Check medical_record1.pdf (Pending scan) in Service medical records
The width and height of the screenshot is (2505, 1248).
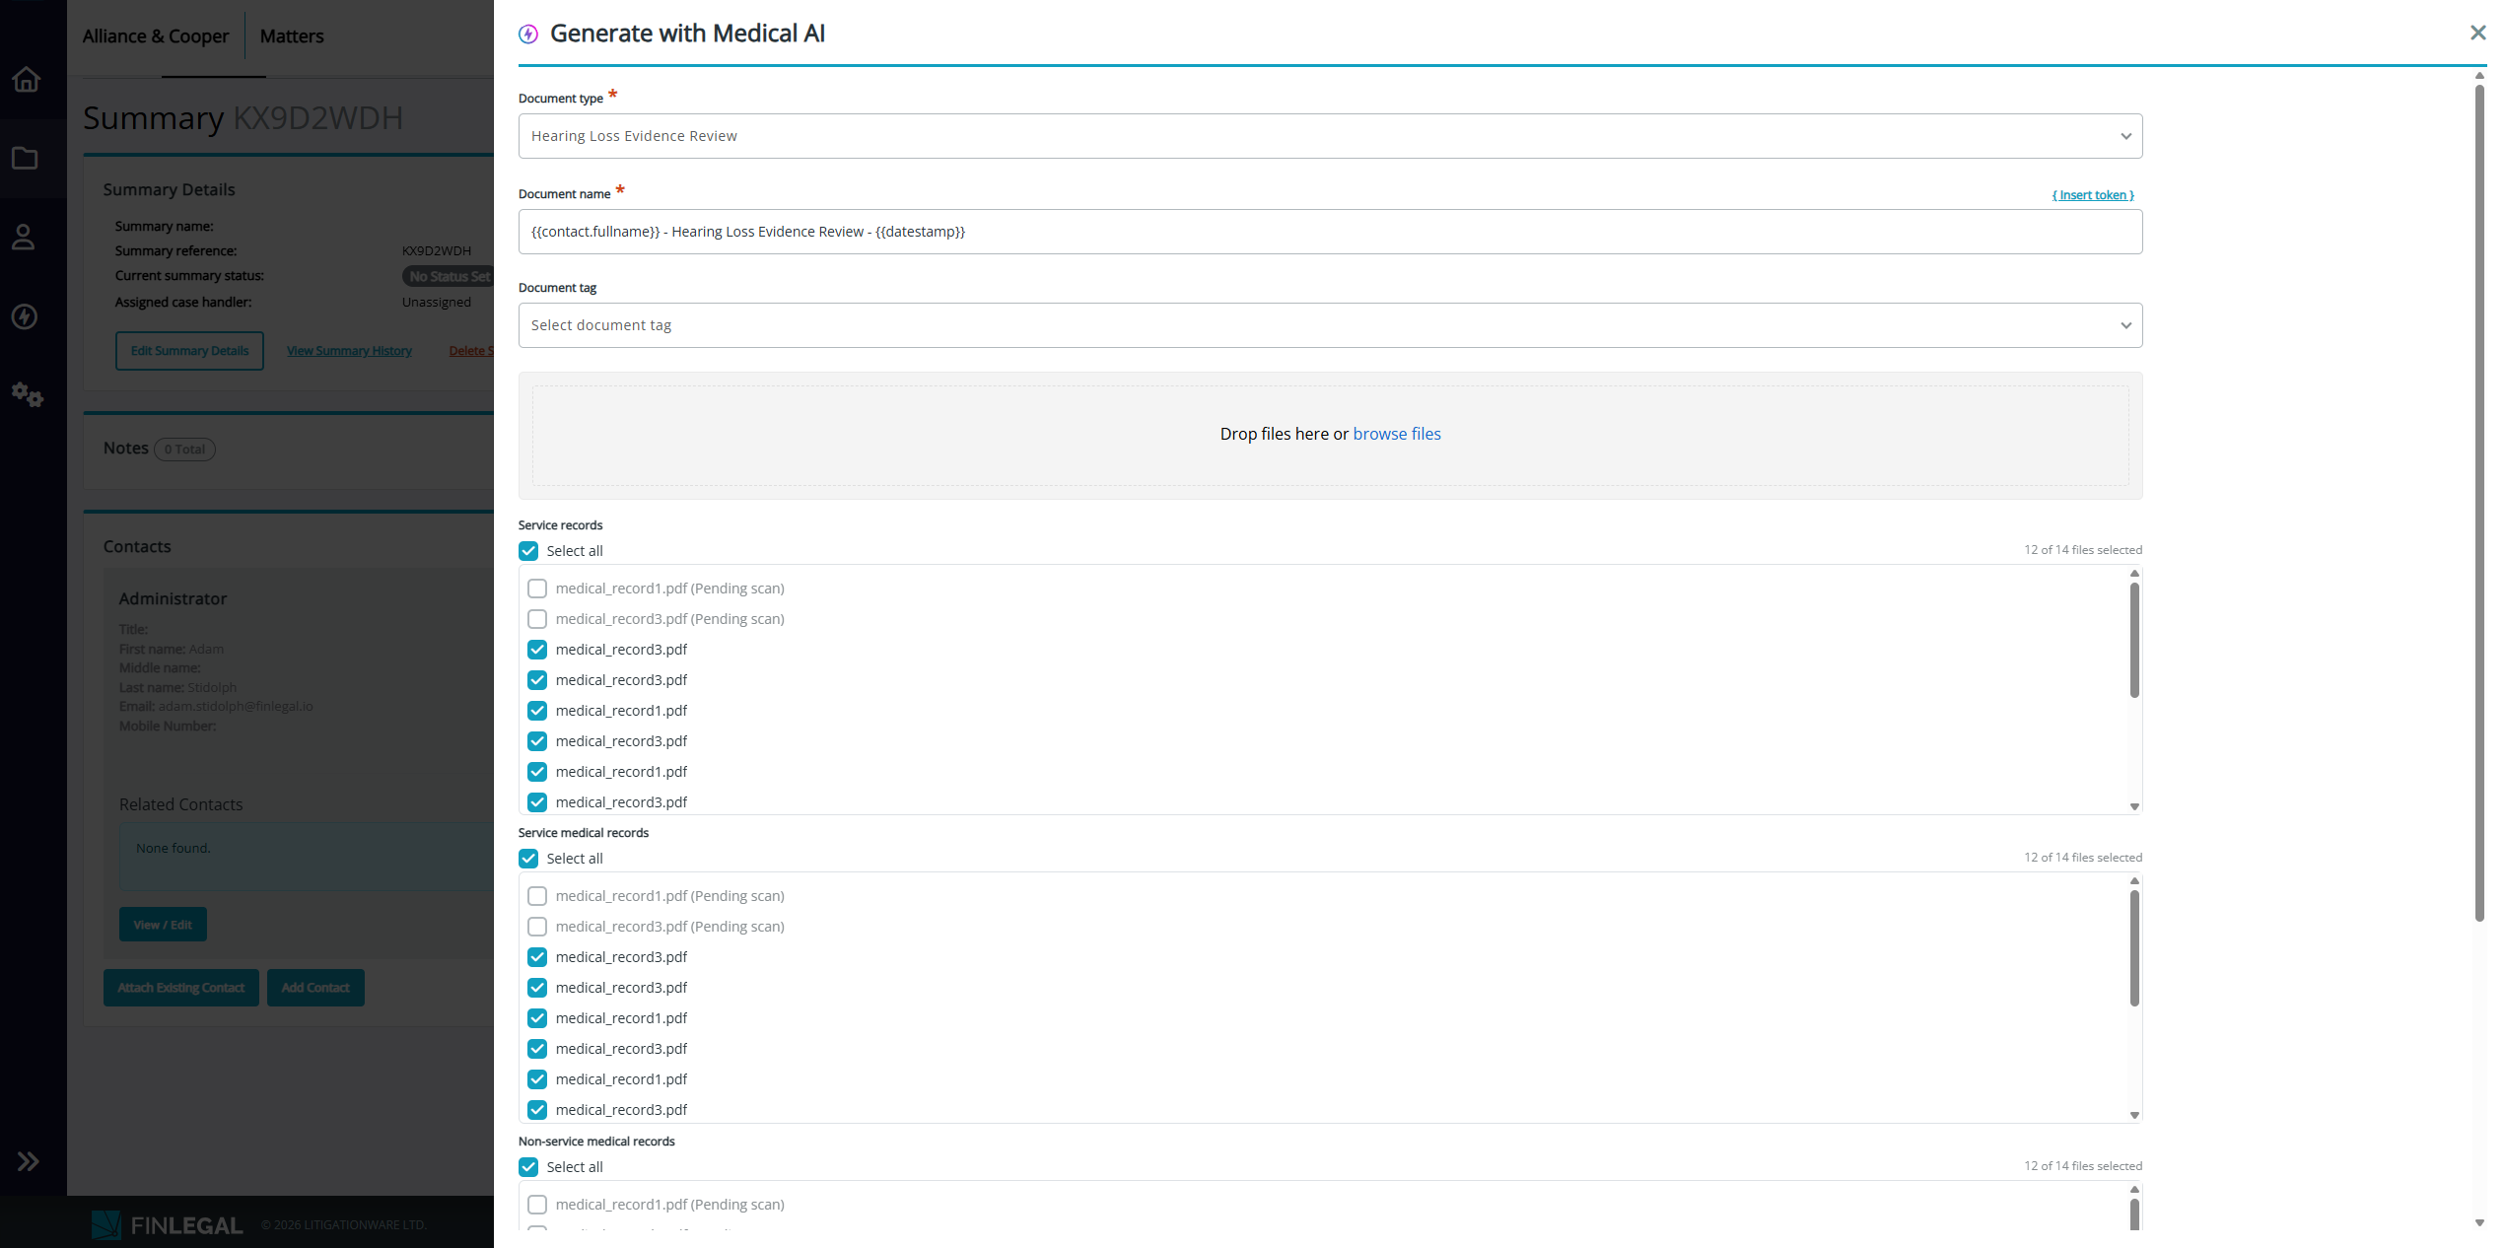[x=537, y=896]
